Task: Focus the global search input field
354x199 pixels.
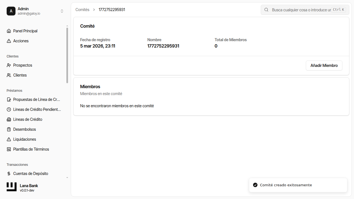Action: 301,10
